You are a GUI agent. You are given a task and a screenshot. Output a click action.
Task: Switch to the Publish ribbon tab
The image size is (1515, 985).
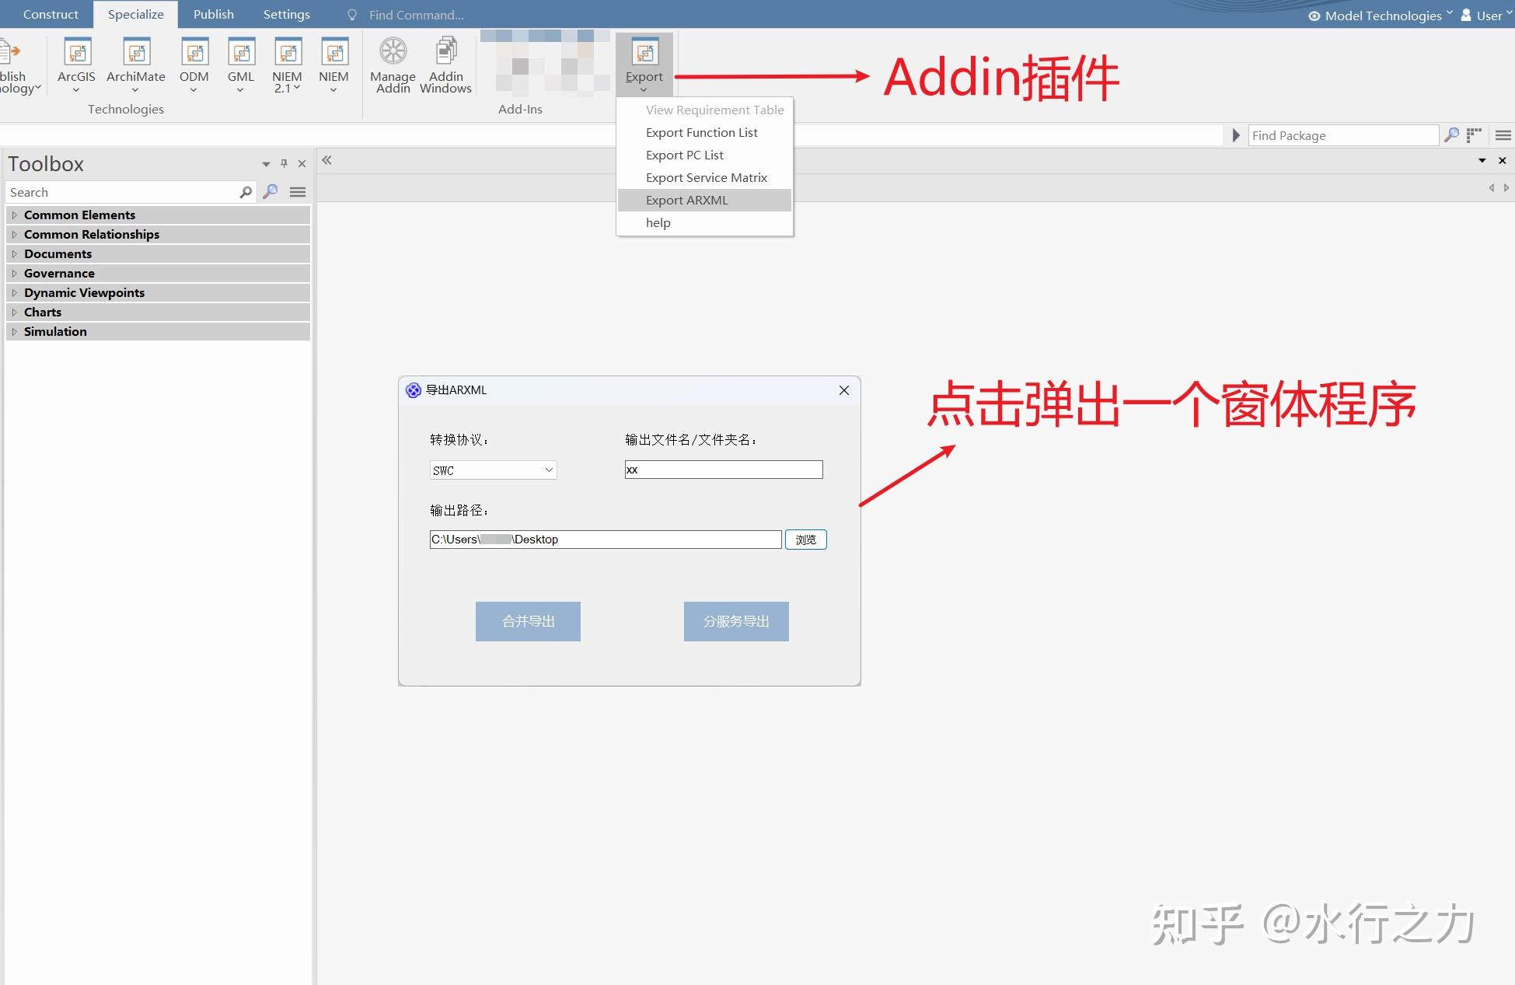(x=213, y=14)
